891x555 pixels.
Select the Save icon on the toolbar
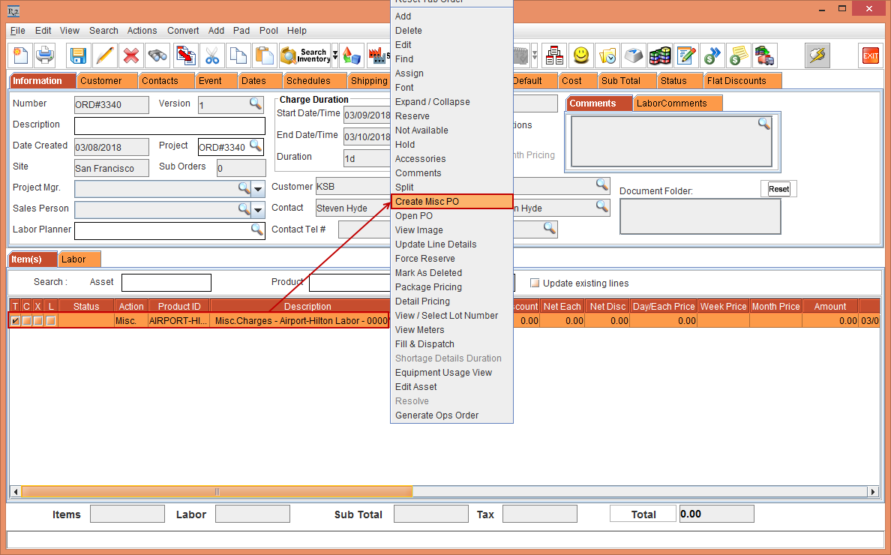pos(78,55)
